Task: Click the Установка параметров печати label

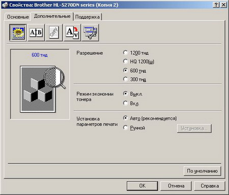Action: (97, 121)
